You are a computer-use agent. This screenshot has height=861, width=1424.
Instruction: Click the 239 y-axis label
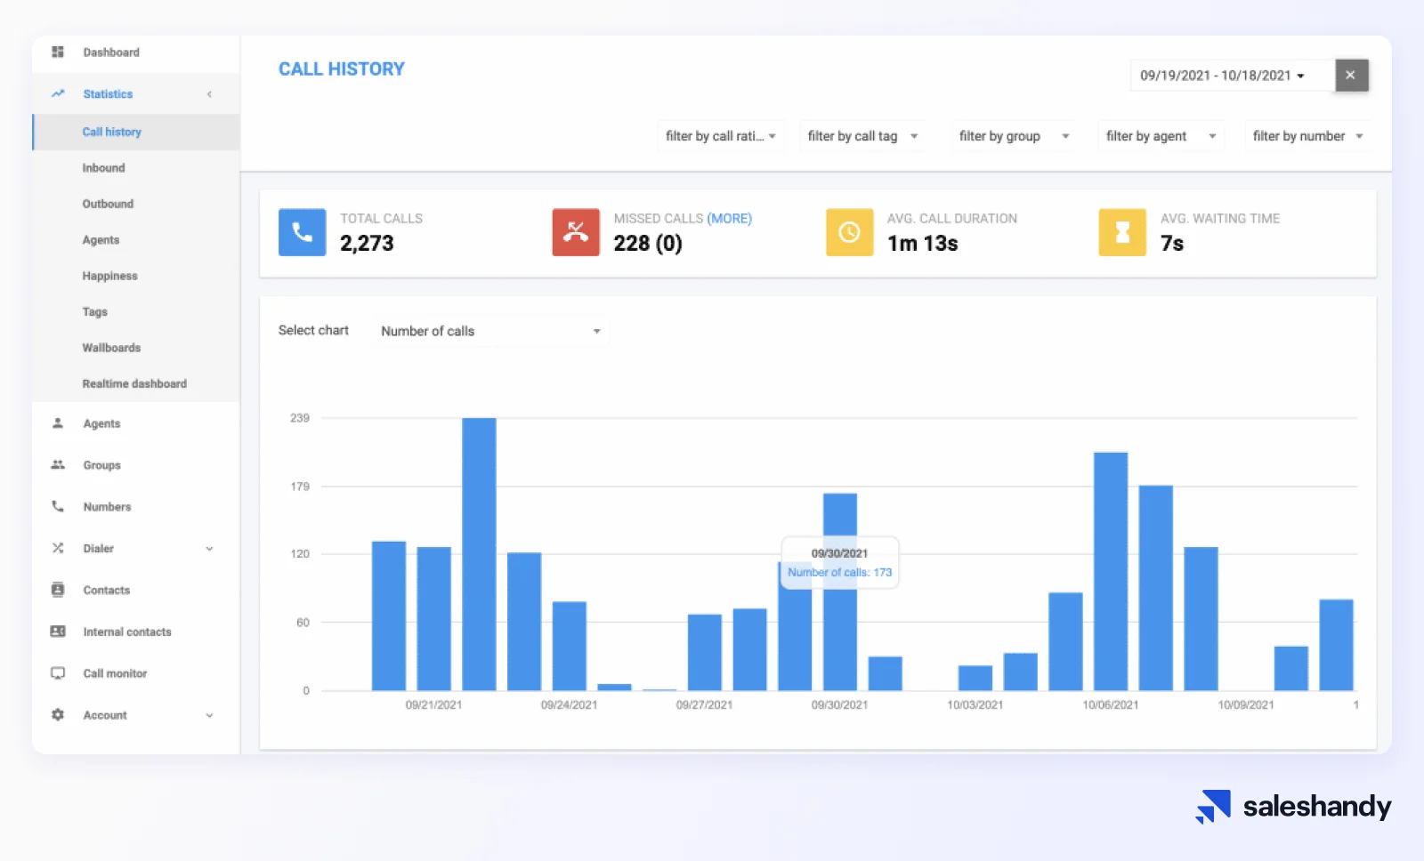300,418
